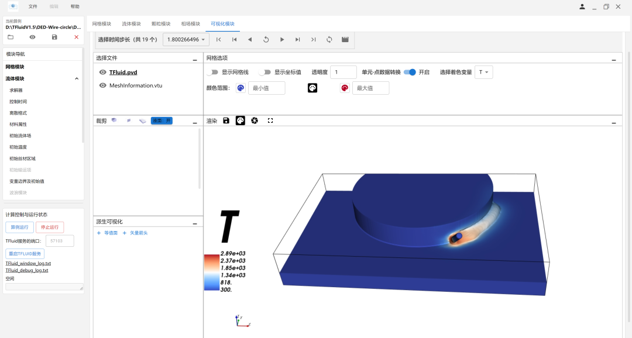Toggle the blue liquid surface on button
632x338 pixels.
pos(162,120)
